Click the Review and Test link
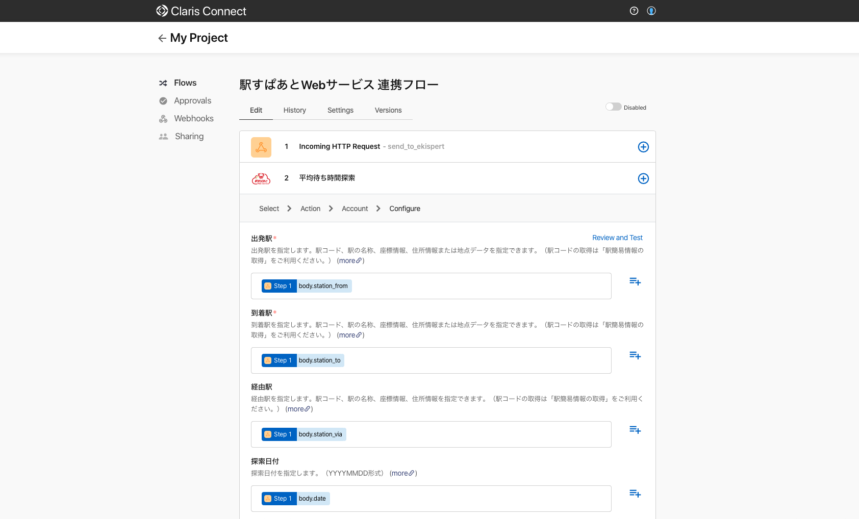The image size is (859, 519). click(x=617, y=238)
